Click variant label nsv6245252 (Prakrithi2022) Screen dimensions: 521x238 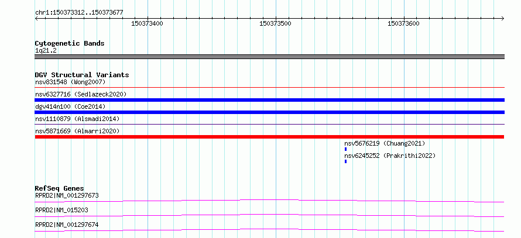390,156
